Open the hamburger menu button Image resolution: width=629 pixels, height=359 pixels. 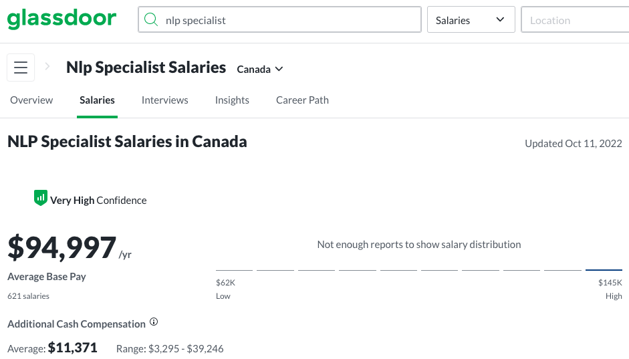coord(21,68)
